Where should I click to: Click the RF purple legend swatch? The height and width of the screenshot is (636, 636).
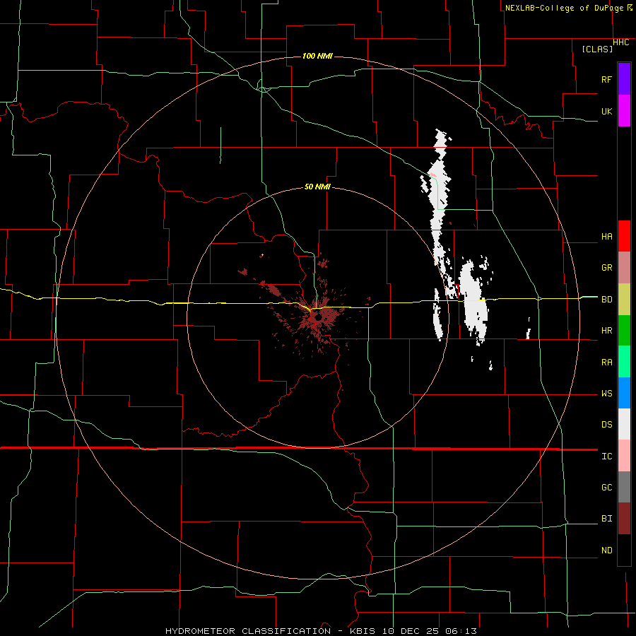coord(624,79)
